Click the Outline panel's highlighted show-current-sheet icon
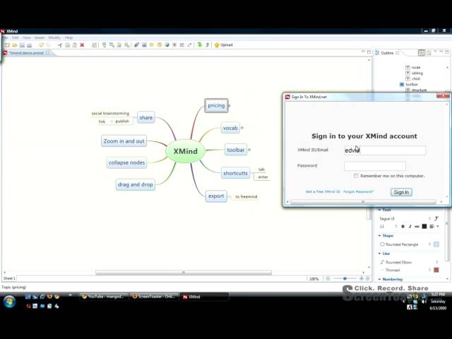452x339 pixels. click(422, 52)
